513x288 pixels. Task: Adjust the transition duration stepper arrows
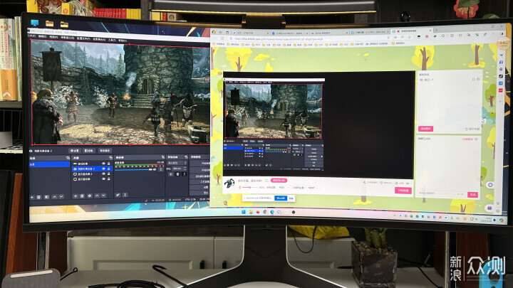point(185,169)
